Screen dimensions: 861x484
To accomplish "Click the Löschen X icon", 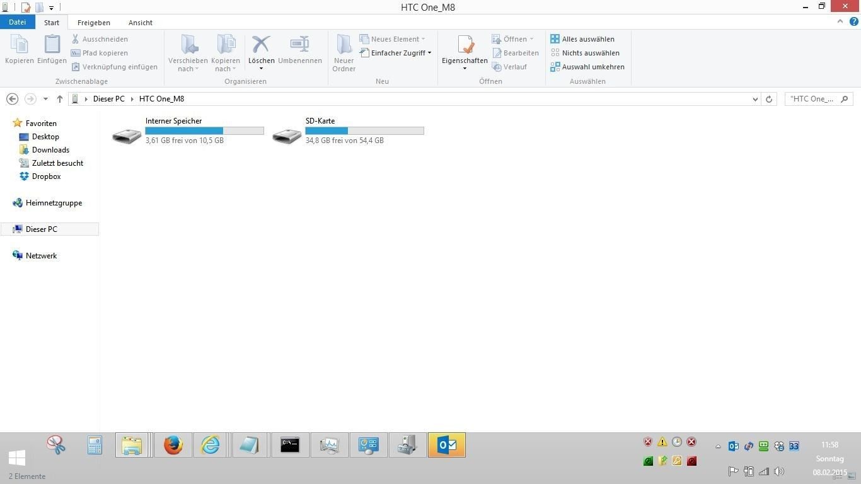I will click(x=261, y=44).
